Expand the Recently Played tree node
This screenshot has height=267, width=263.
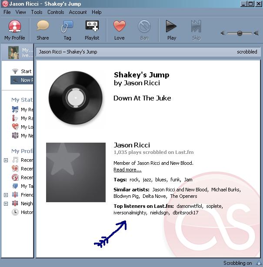[x=6, y=160]
